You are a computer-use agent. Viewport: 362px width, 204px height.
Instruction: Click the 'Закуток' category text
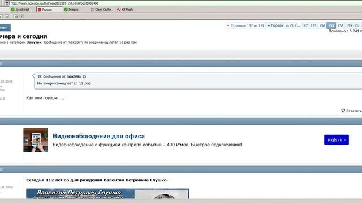(35, 42)
